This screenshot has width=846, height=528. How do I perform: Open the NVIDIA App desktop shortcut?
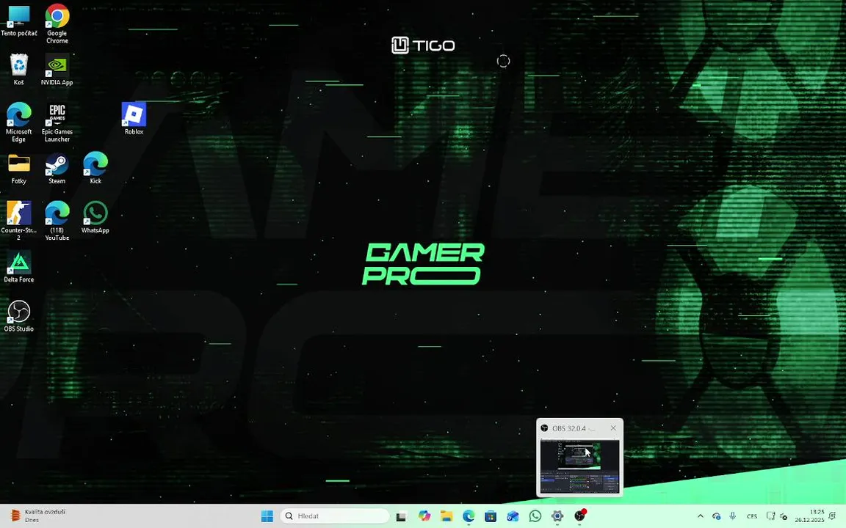coord(57,70)
